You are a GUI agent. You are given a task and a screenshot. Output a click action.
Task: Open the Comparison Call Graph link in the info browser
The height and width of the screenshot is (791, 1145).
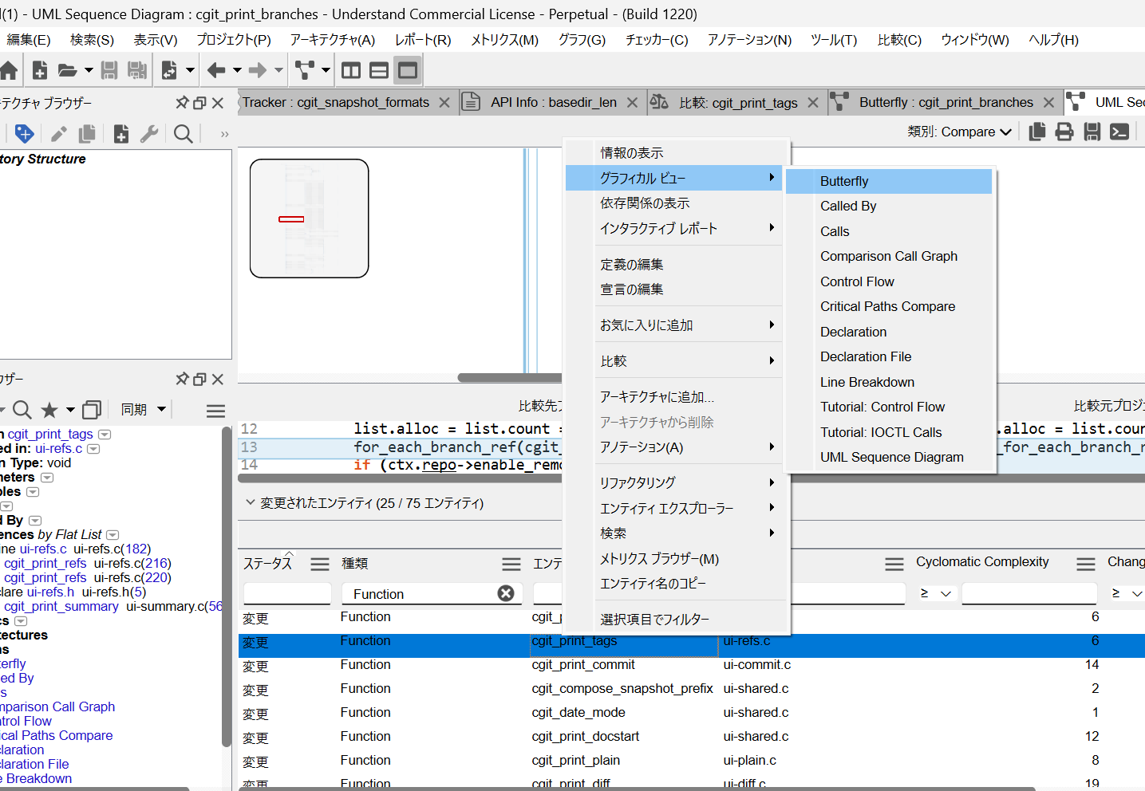coord(57,707)
